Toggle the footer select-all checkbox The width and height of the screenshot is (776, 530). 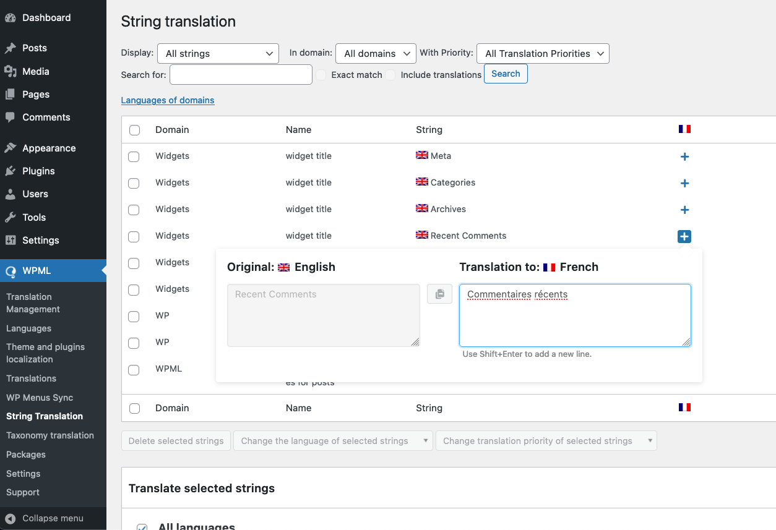134,408
